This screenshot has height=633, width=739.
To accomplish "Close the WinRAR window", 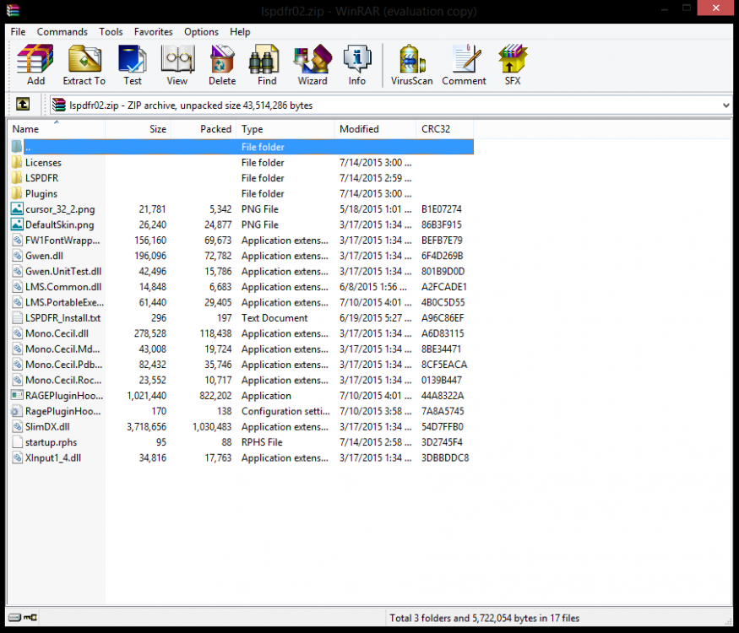I will 715,8.
